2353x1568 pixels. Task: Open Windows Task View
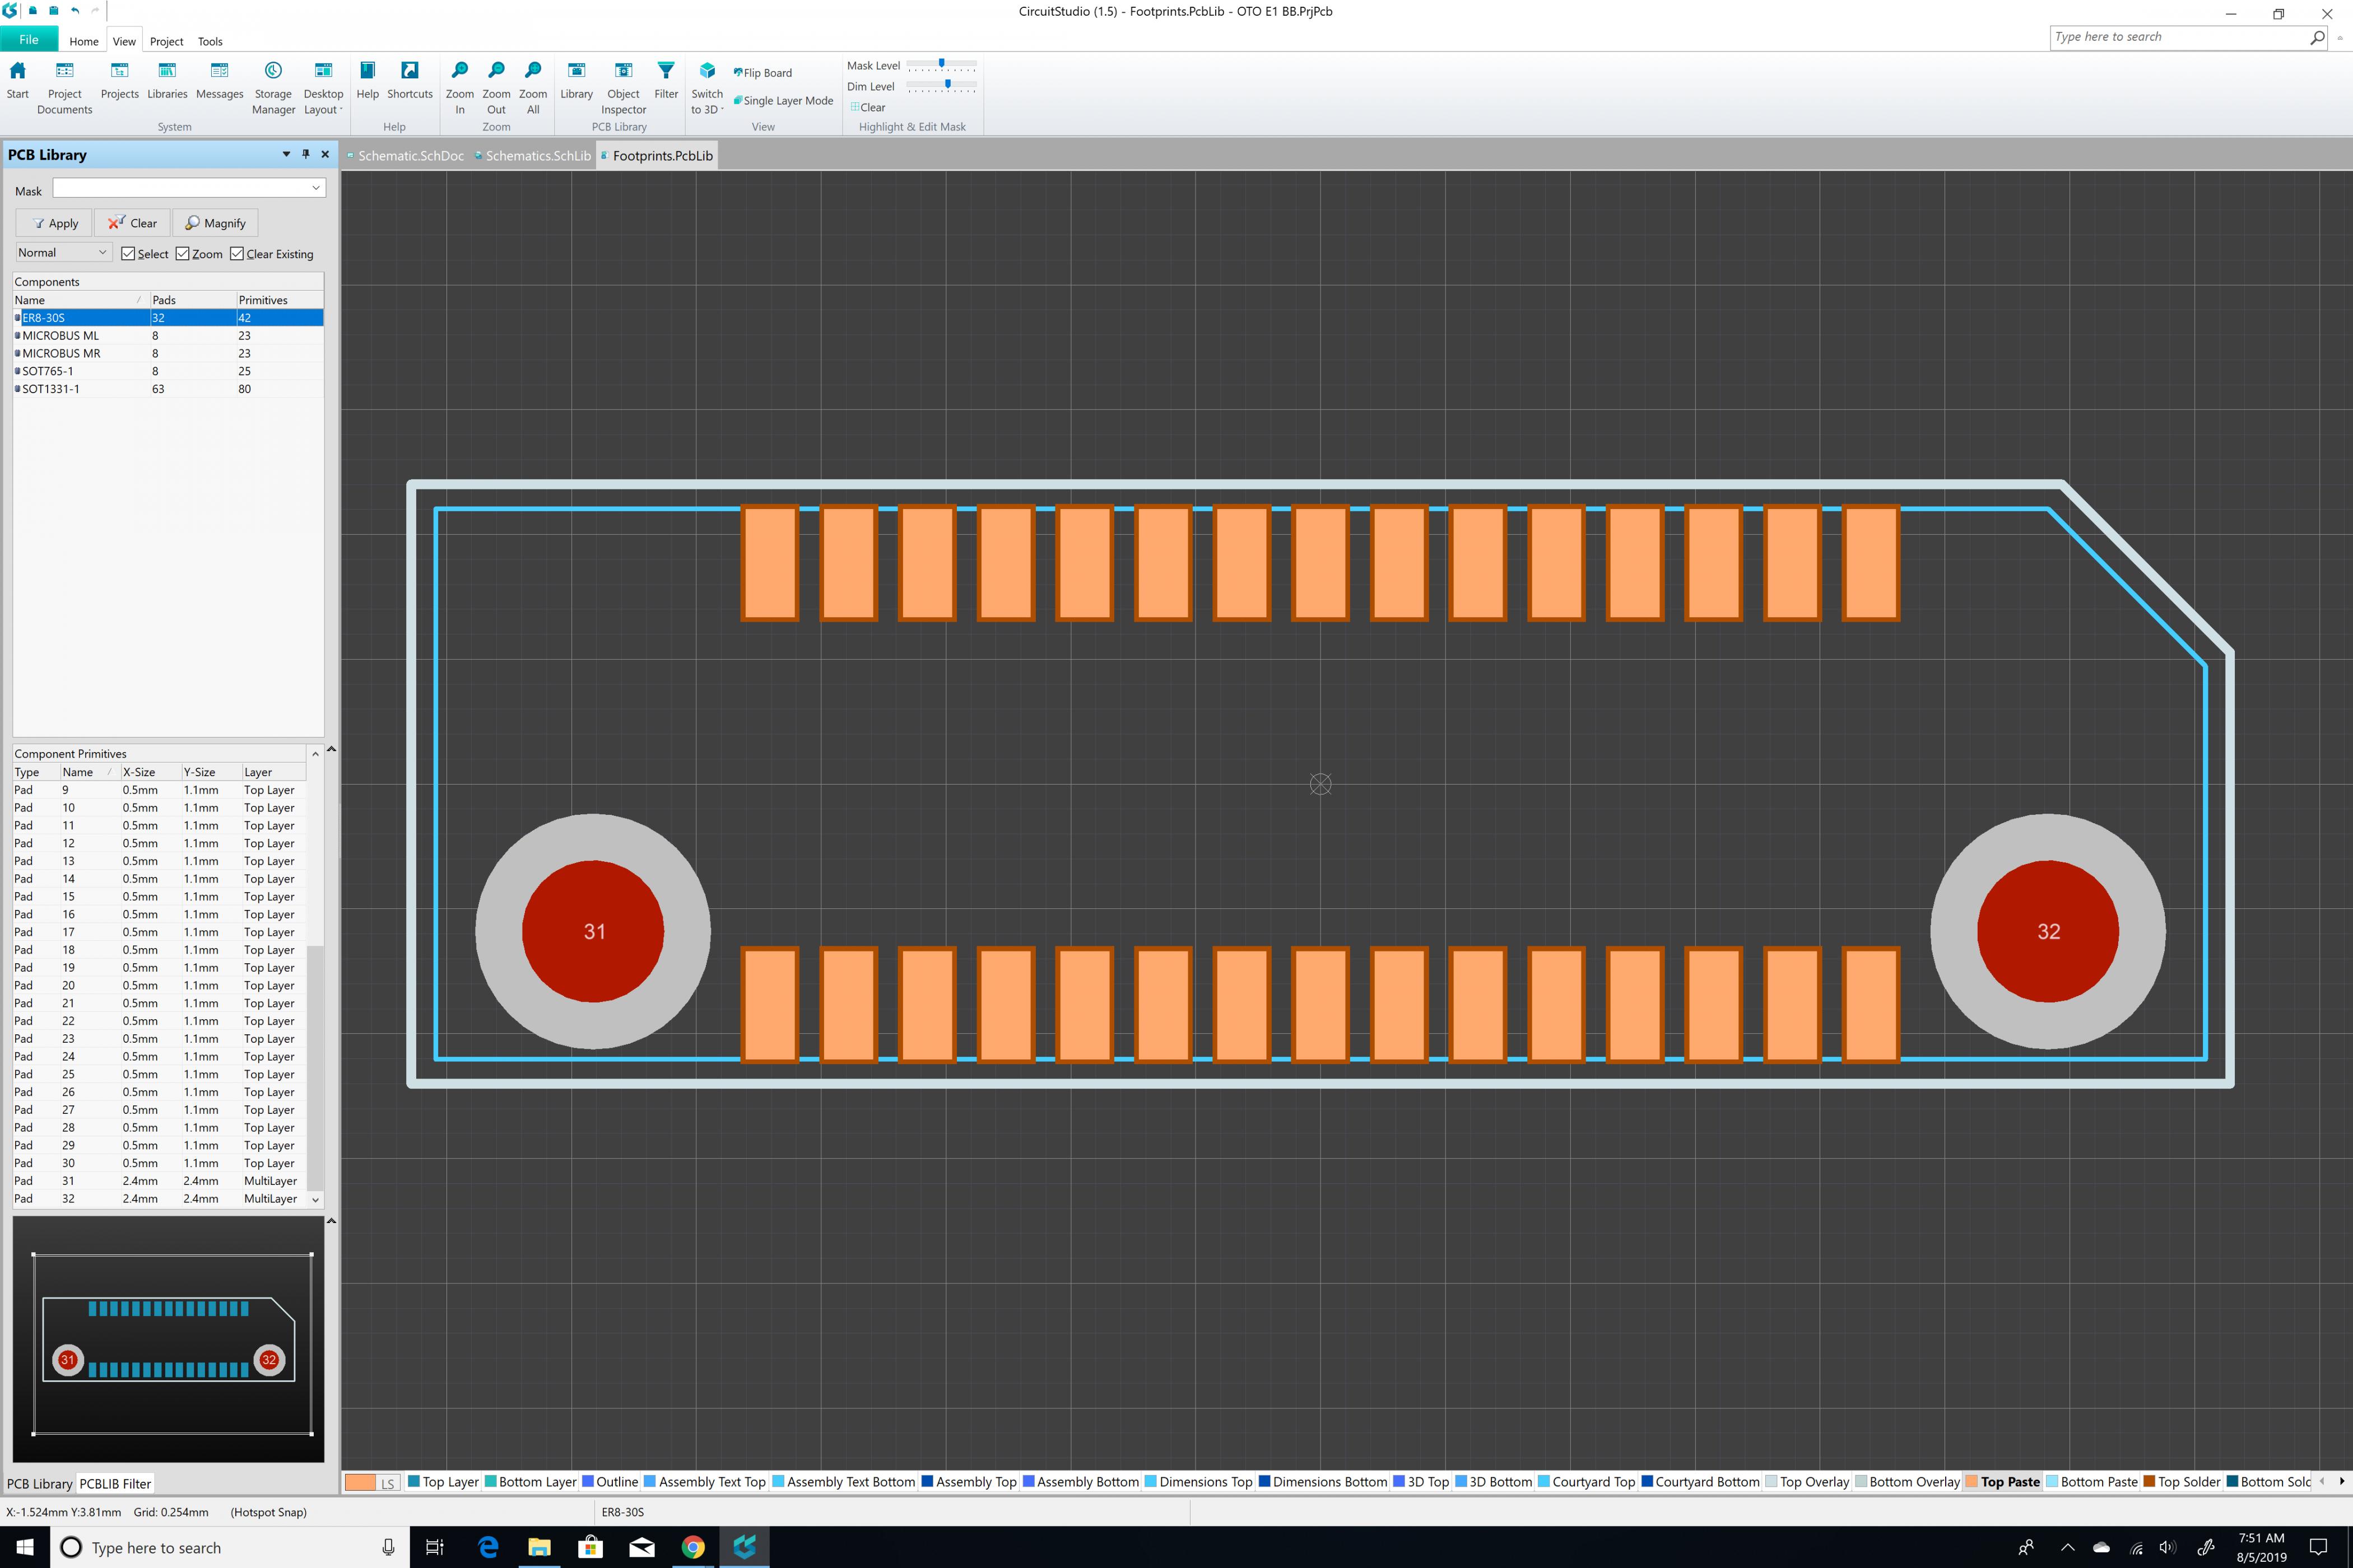click(x=435, y=1547)
